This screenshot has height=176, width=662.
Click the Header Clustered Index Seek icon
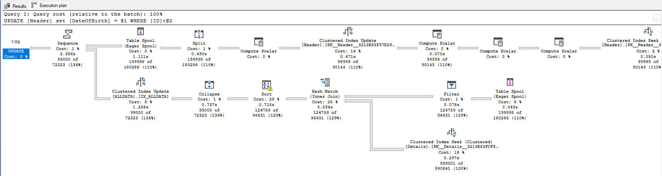point(648,31)
